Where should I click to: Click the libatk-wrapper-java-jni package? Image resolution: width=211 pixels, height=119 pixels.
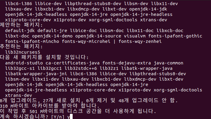click(36, 74)
